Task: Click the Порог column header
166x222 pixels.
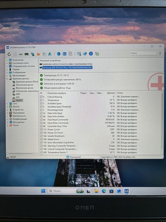Action: tap(83, 93)
